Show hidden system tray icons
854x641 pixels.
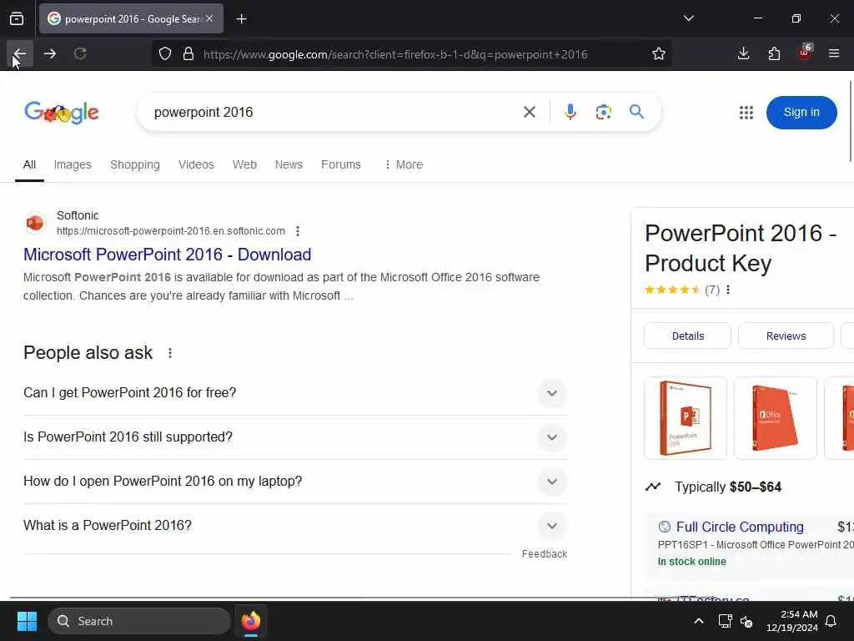(x=698, y=621)
